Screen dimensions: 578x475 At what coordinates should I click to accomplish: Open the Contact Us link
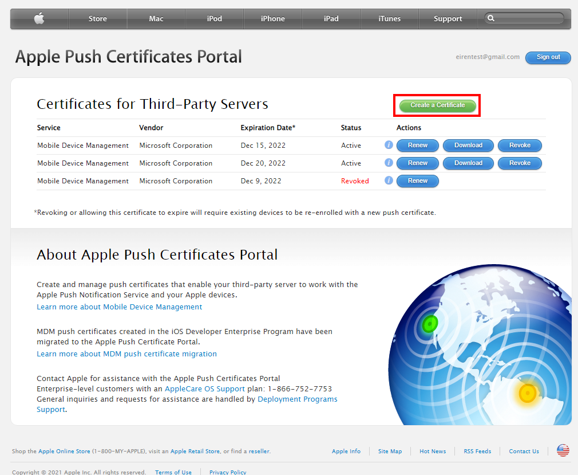[x=524, y=451]
